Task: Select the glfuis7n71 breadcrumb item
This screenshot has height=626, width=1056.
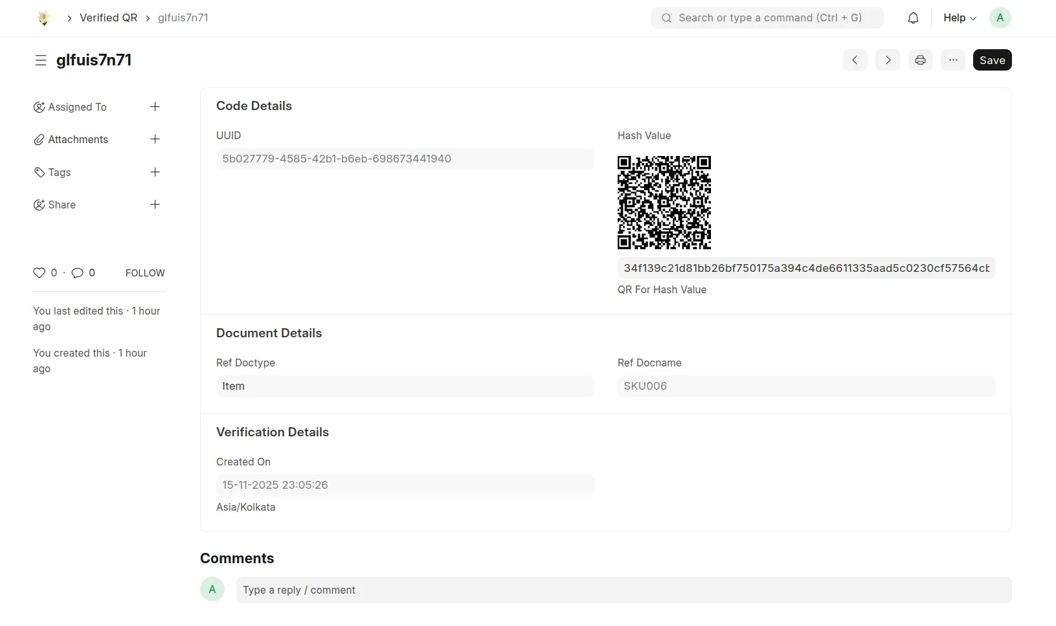Action: (x=183, y=17)
